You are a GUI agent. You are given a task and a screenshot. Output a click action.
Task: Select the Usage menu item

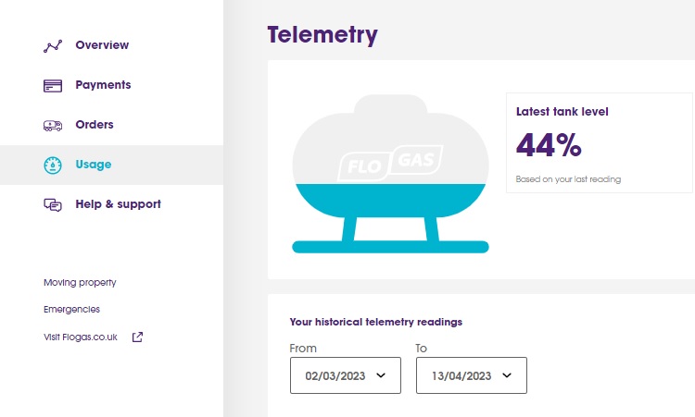click(x=94, y=165)
